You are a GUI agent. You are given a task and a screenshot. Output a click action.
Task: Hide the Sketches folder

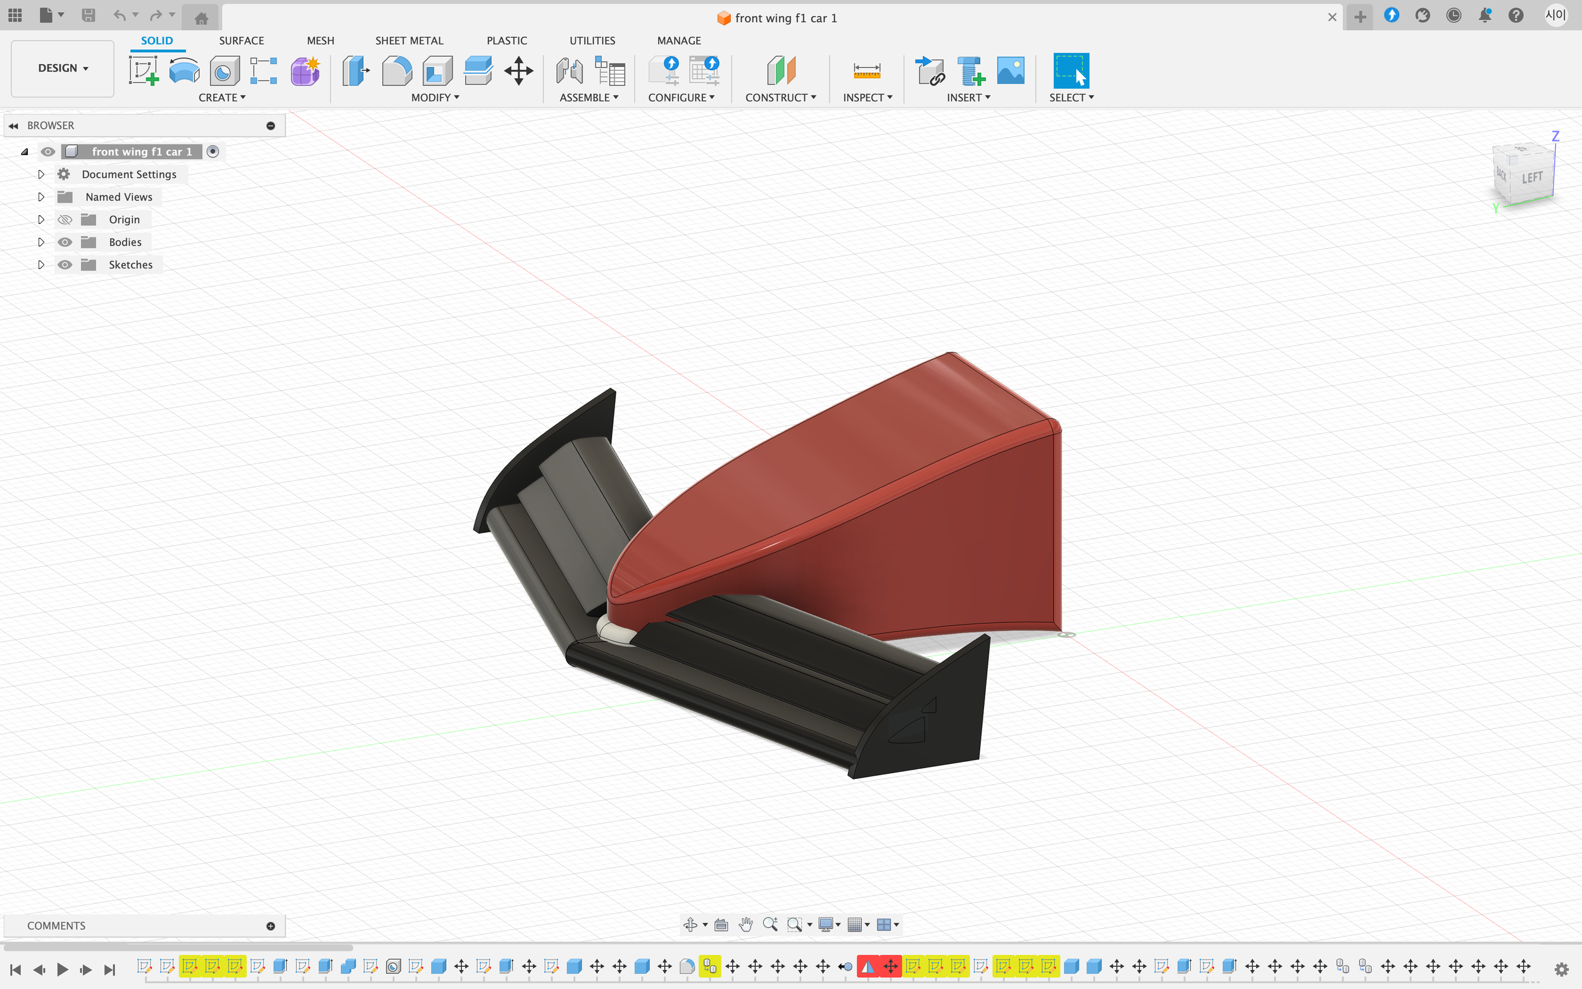pyautogui.click(x=65, y=265)
